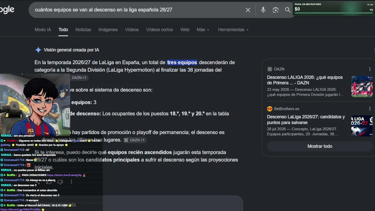Click chat message 'Usa !comandos si estas aburrido'
This screenshot has width=375, height=211.
(x=37, y=190)
